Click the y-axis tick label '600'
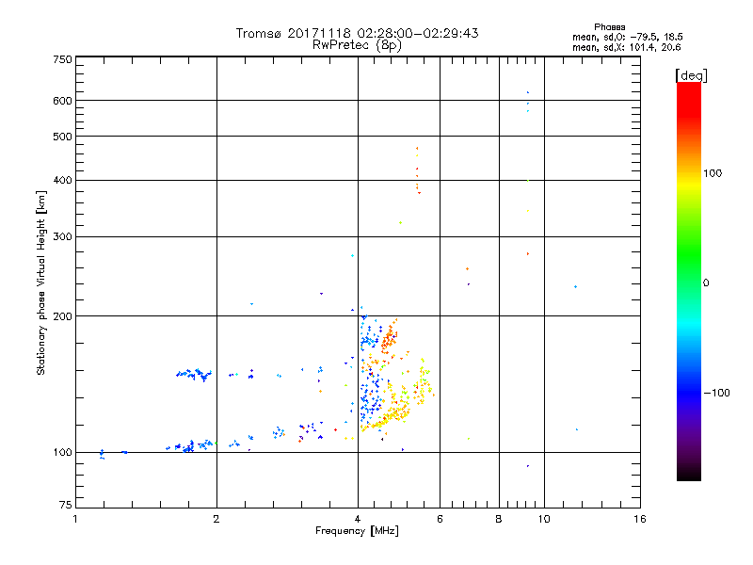Viewport: 753px width, 565px height. click(62, 101)
